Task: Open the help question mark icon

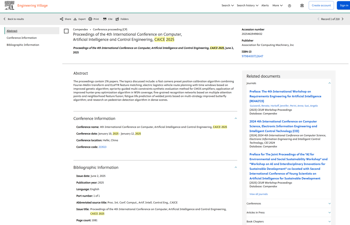Action: click(x=289, y=6)
